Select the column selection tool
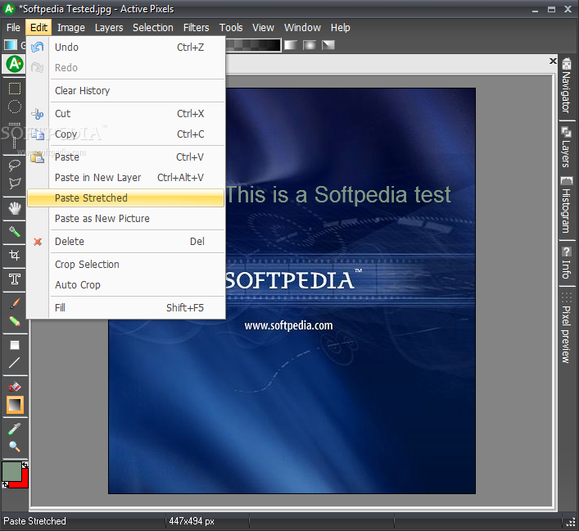This screenshot has width=579, height=531. [15, 143]
